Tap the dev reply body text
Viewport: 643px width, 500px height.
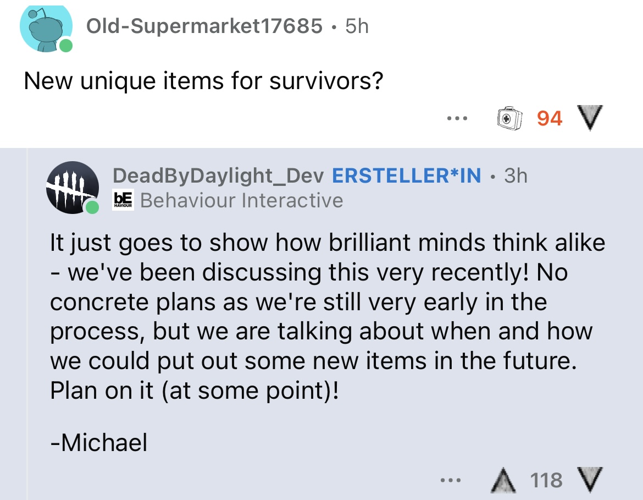click(327, 316)
